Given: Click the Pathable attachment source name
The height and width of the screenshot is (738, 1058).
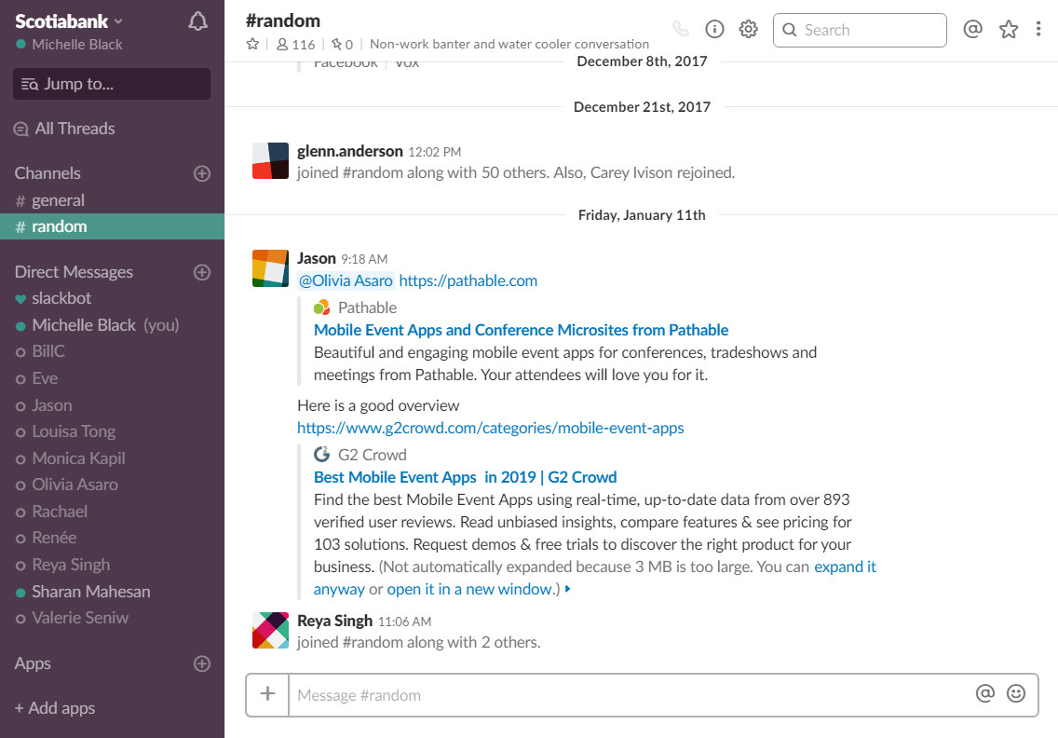Looking at the screenshot, I should [367, 307].
